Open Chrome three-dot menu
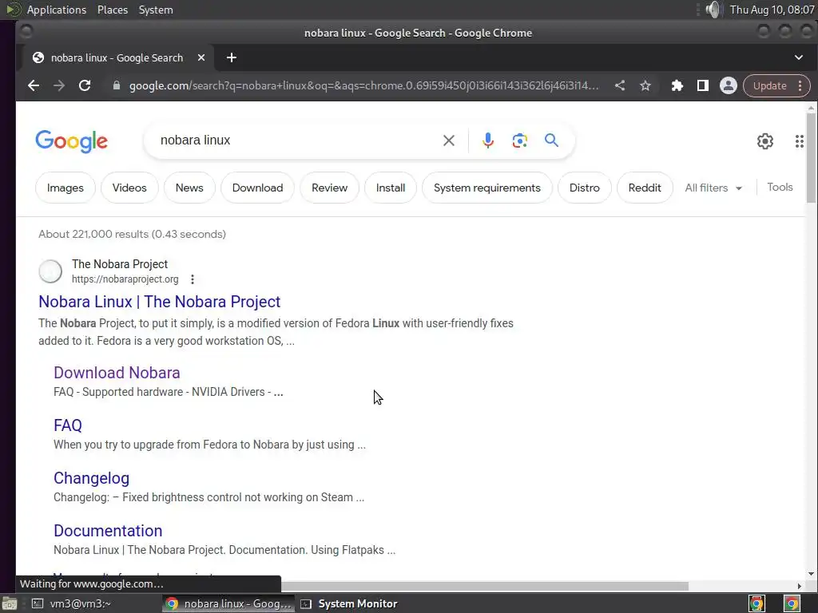Image resolution: width=818 pixels, height=613 pixels. (x=800, y=85)
